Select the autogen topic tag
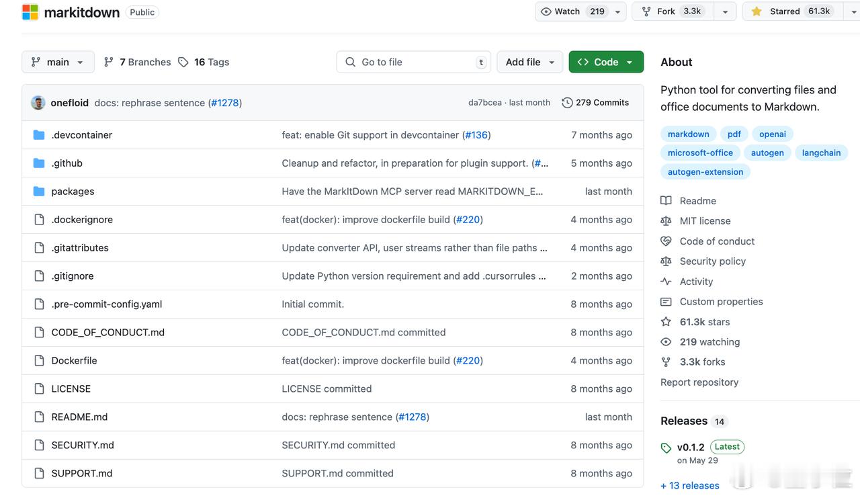This screenshot has width=860, height=498. pos(767,153)
